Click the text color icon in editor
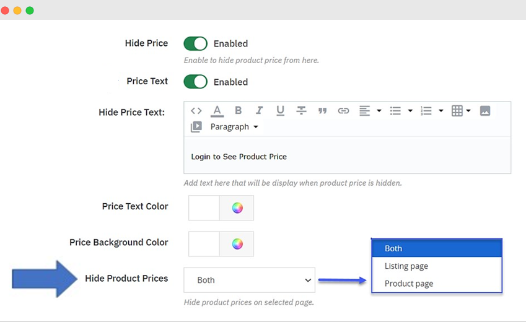This screenshot has height=322, width=526. [217, 111]
